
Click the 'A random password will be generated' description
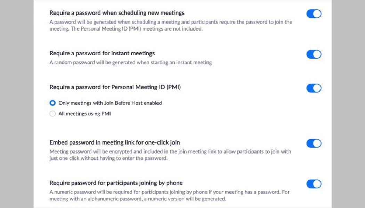tap(130, 63)
